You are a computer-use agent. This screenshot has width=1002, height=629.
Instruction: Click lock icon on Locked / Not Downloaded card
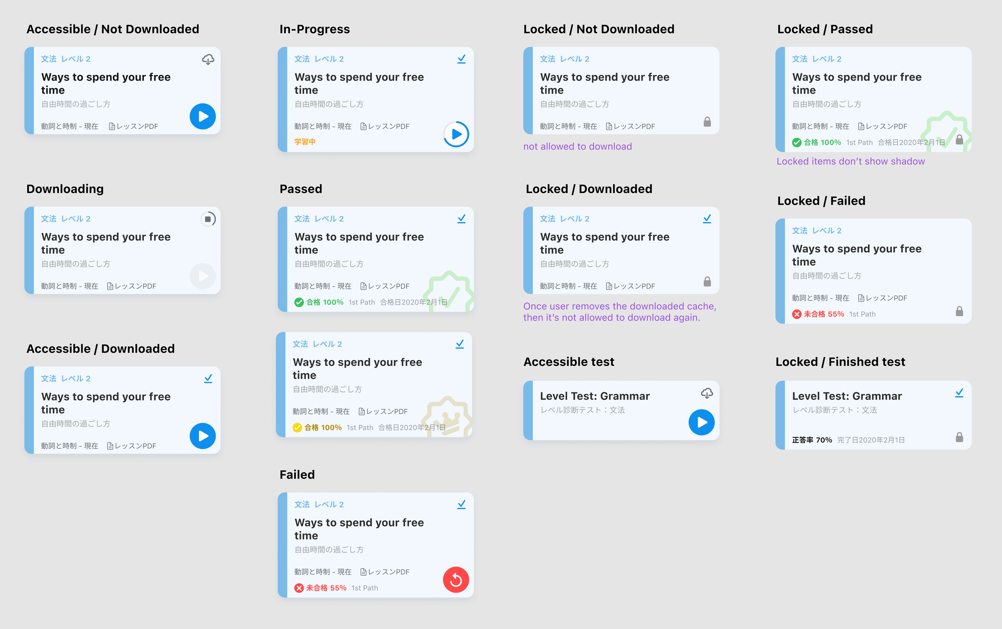coord(707,122)
